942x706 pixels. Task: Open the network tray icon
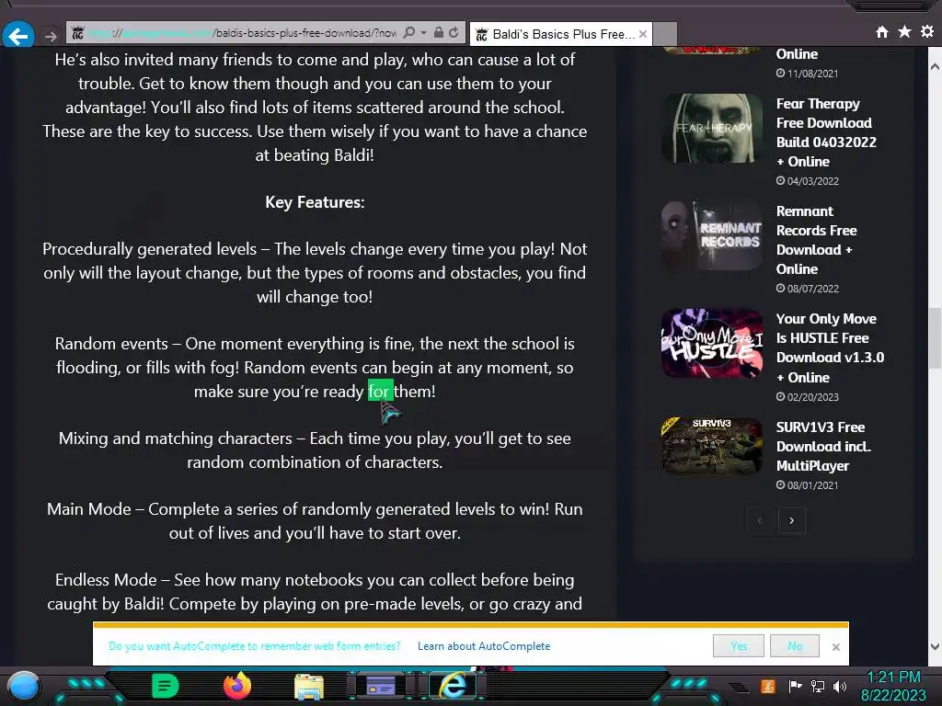[818, 686]
